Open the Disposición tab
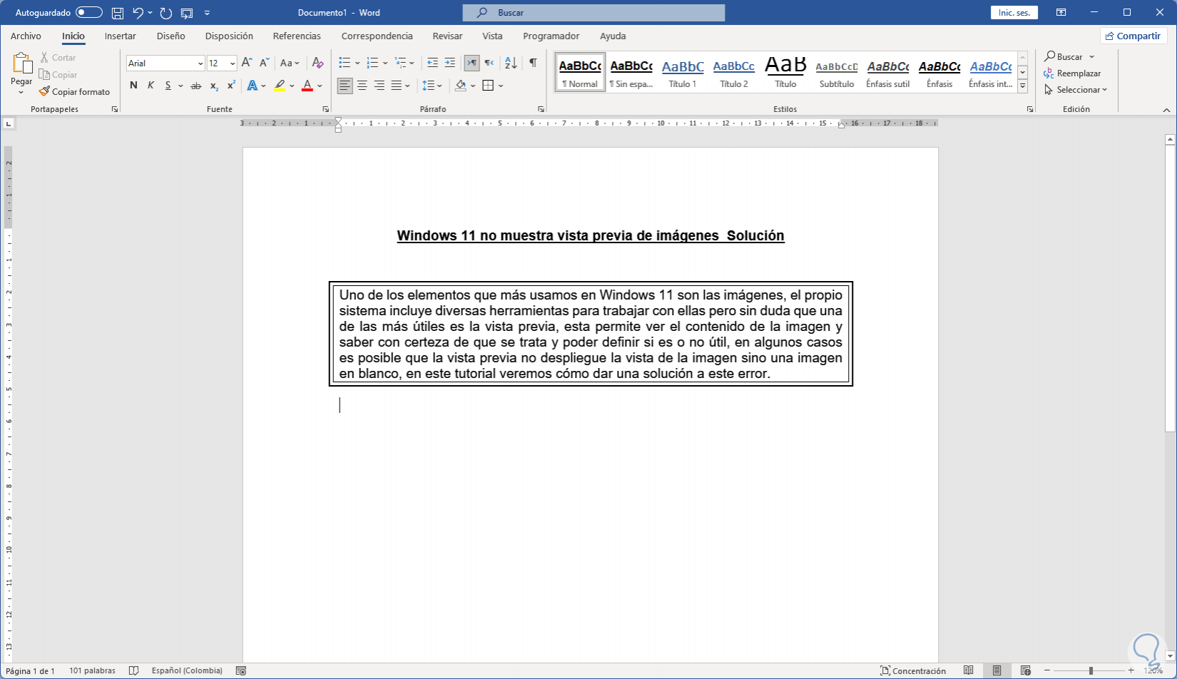This screenshot has height=679, width=1177. pyautogui.click(x=229, y=36)
